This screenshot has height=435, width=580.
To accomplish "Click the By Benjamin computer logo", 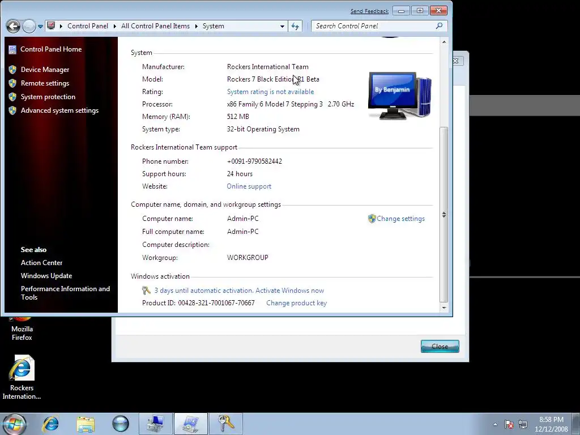I will click(x=400, y=95).
